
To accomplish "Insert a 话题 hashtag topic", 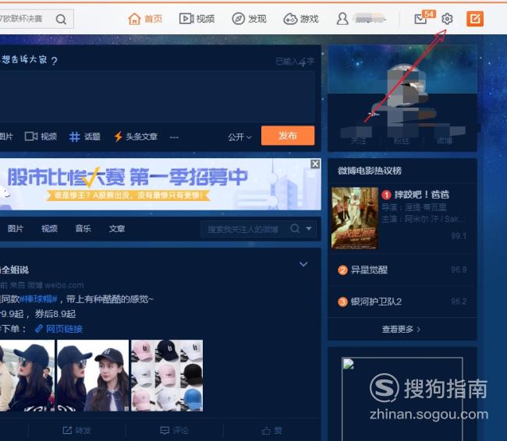I will coord(85,136).
